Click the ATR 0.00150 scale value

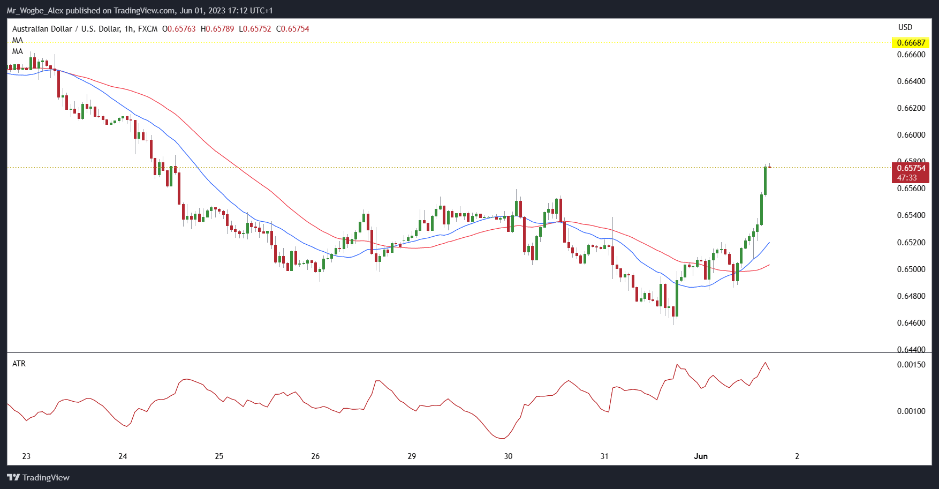(x=911, y=365)
